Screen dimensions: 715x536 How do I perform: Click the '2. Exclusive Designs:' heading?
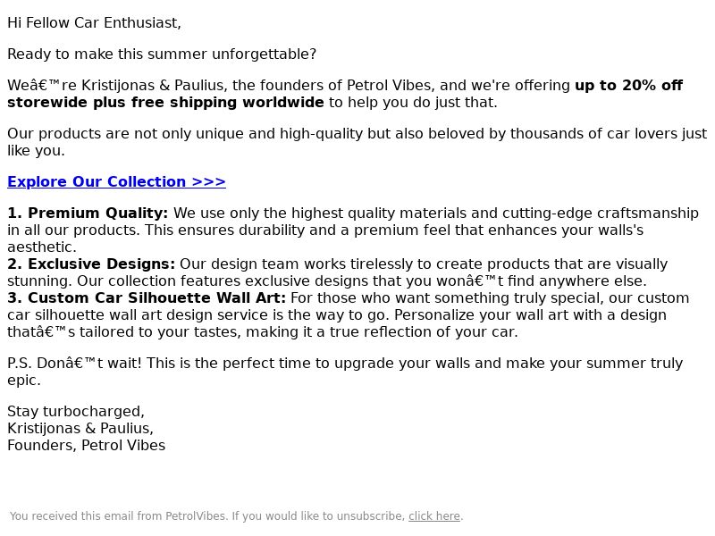pos(91,264)
